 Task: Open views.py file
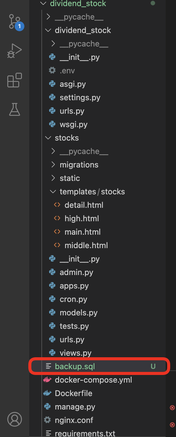point(76,353)
